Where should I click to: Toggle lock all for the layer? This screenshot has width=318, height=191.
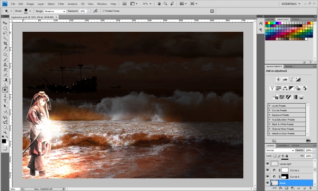287,156
